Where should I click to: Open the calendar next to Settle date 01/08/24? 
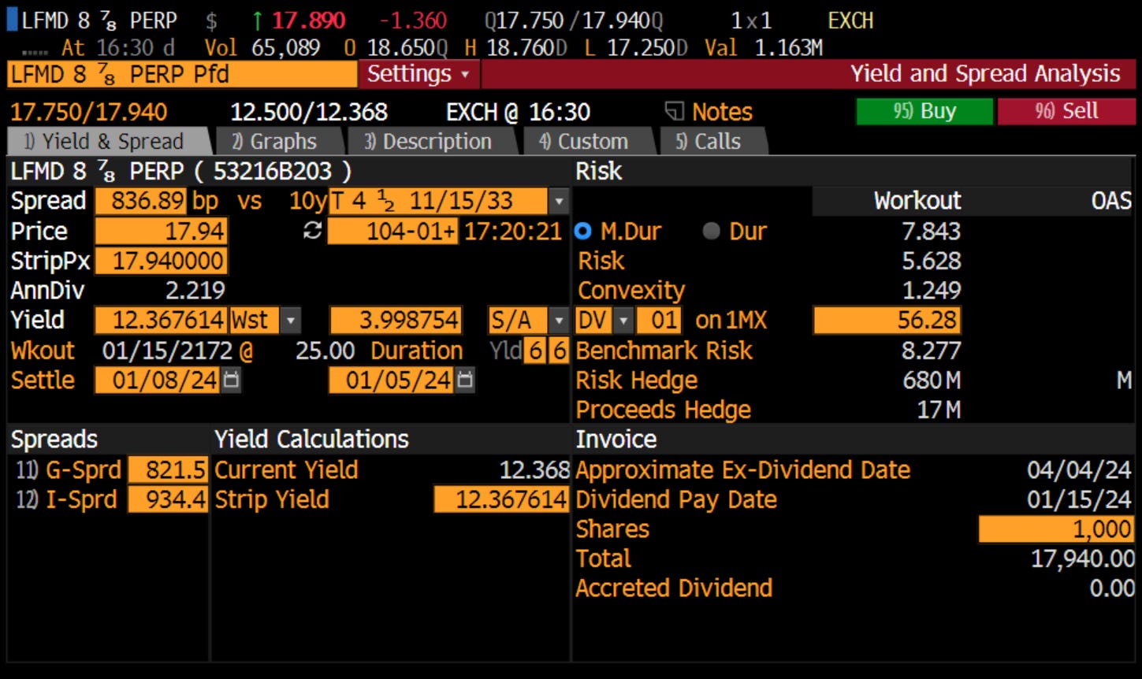[229, 380]
